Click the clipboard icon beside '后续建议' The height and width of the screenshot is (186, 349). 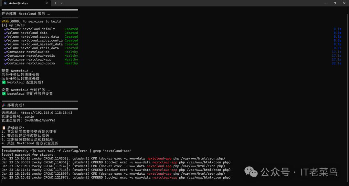[4, 128]
